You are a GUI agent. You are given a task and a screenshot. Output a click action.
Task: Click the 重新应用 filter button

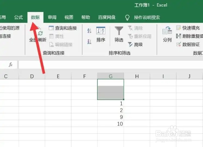tap(140, 36)
